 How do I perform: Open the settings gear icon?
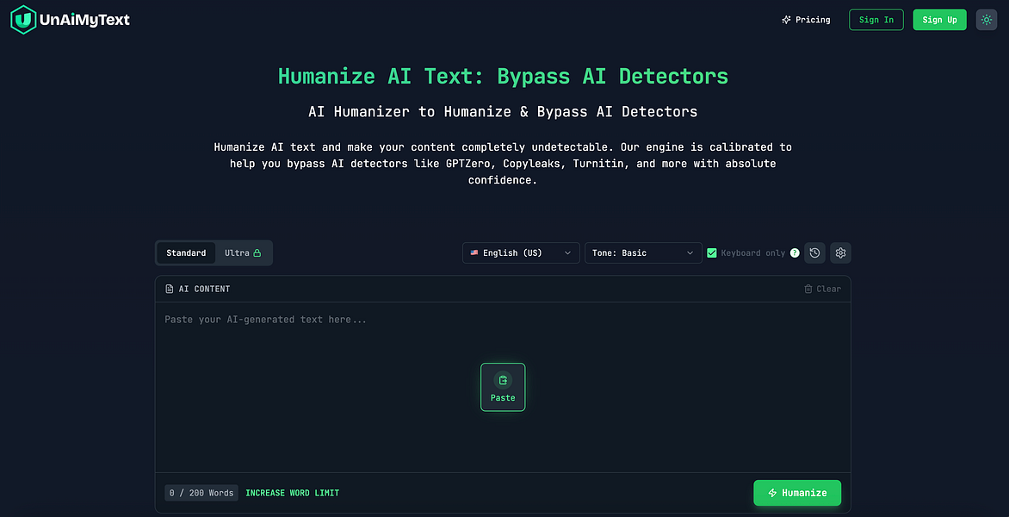tap(840, 253)
